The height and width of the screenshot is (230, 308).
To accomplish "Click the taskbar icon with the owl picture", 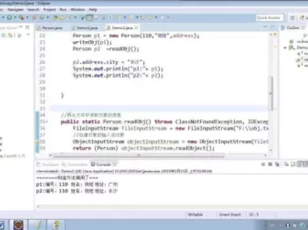I will (18, 225).
